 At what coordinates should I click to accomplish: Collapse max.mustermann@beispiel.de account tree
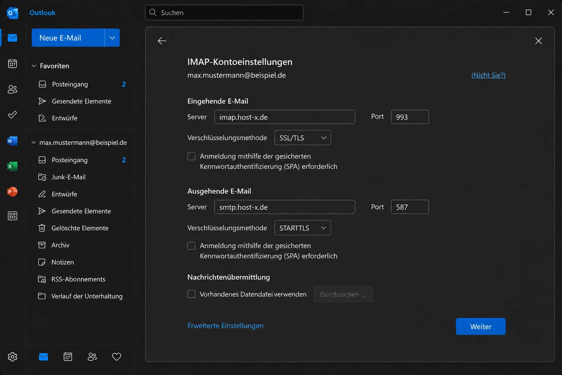[34, 142]
